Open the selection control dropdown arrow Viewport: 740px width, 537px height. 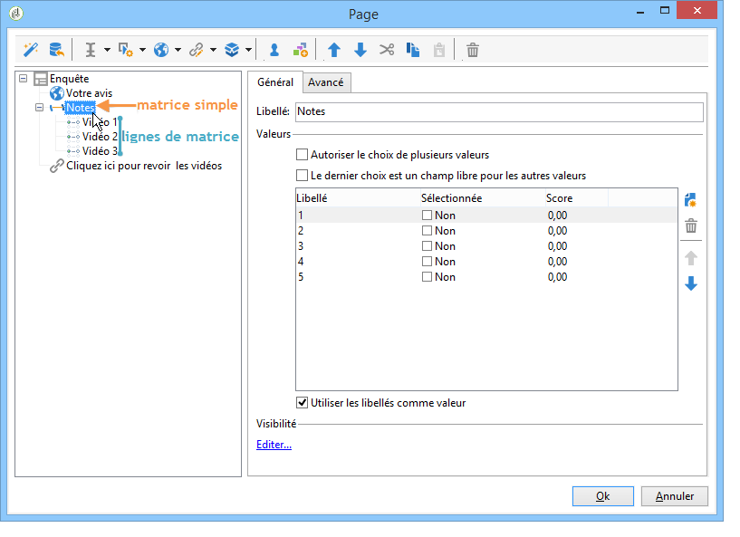tap(142, 50)
